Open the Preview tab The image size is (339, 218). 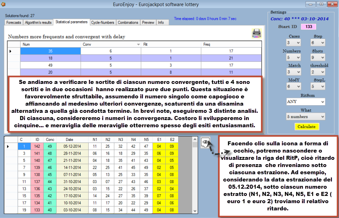[148, 22]
